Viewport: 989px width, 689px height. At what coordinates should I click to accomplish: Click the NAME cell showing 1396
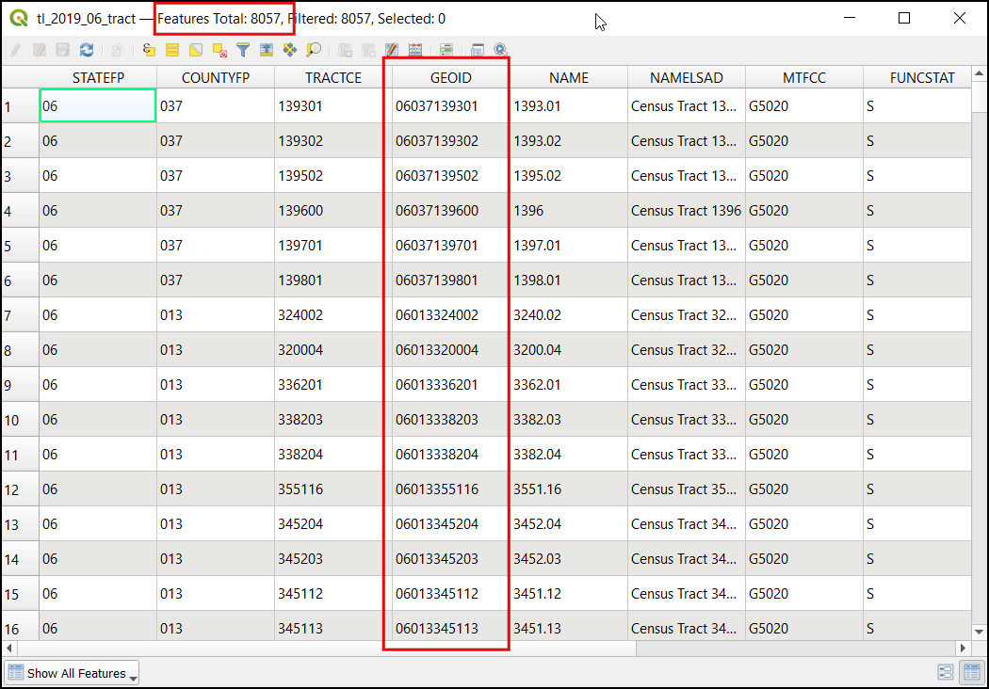pyautogui.click(x=569, y=211)
